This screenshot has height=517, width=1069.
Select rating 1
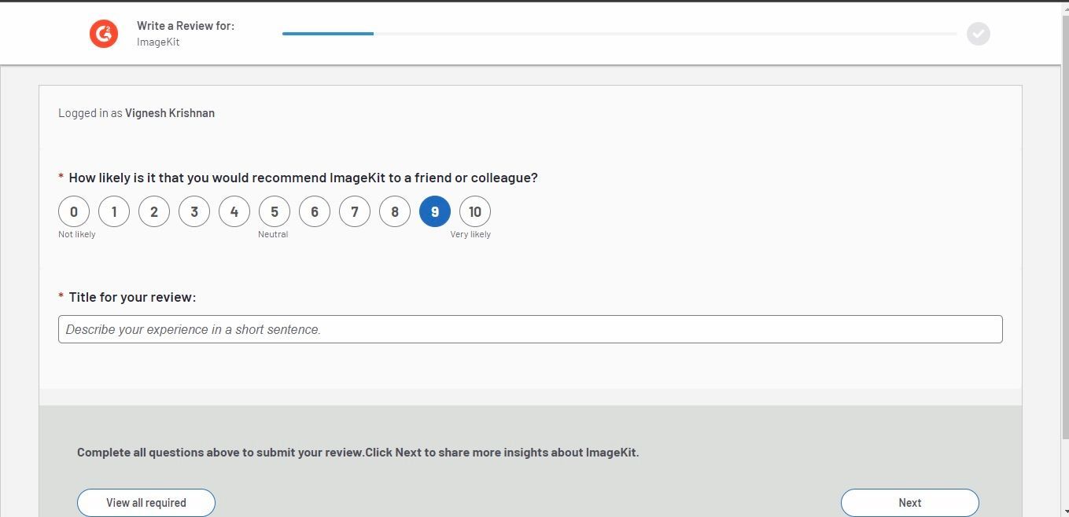coord(114,211)
